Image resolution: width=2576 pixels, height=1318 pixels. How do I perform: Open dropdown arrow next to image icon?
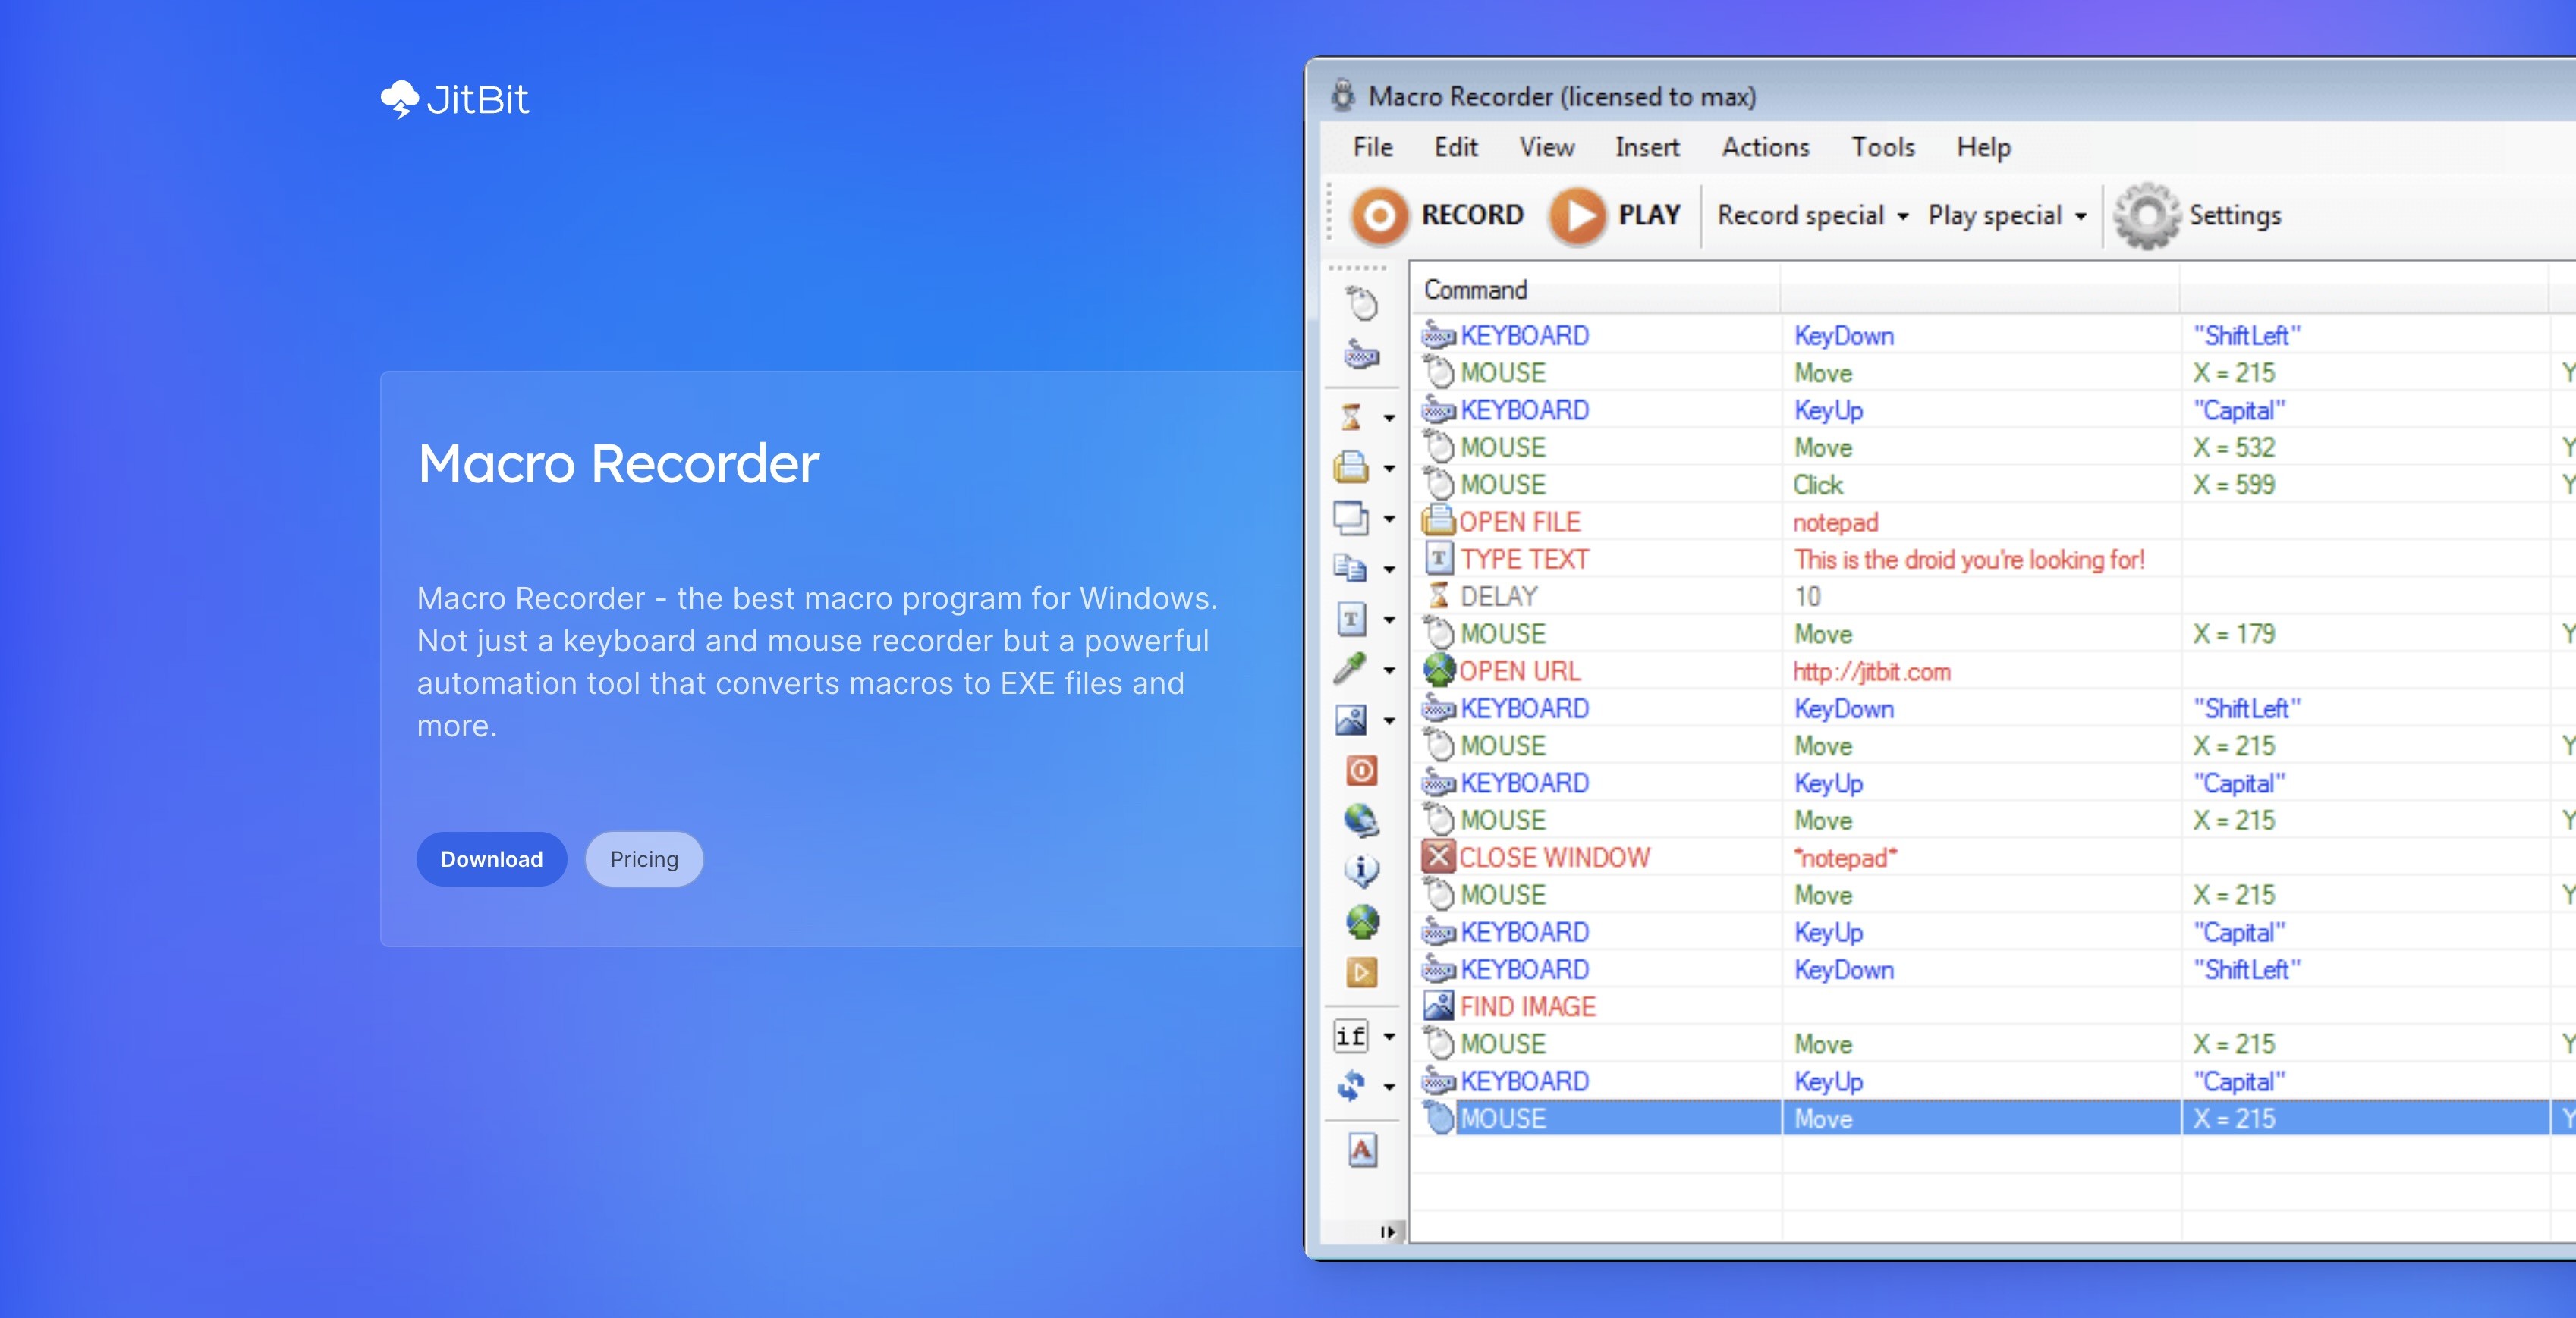(x=1389, y=720)
